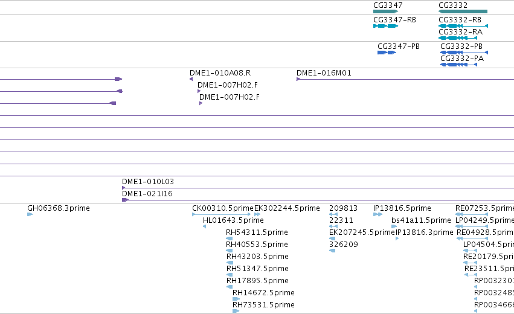Select protein CG3347-PB

399,46
